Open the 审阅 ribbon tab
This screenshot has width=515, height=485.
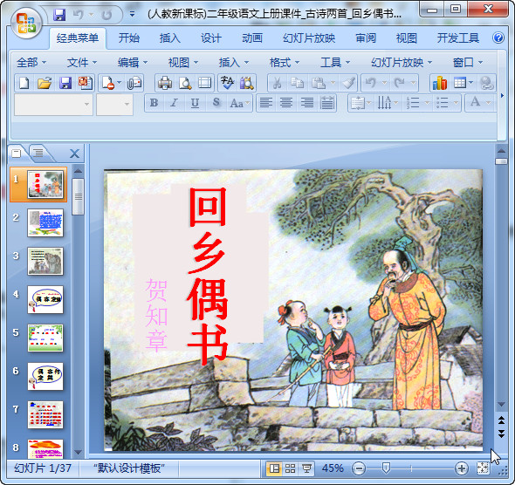tap(366, 38)
